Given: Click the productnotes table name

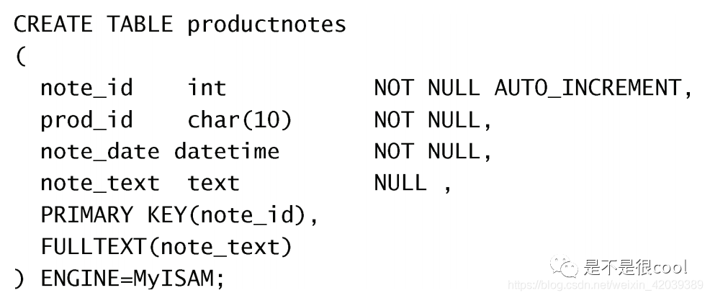Looking at the screenshot, I should coord(266,24).
